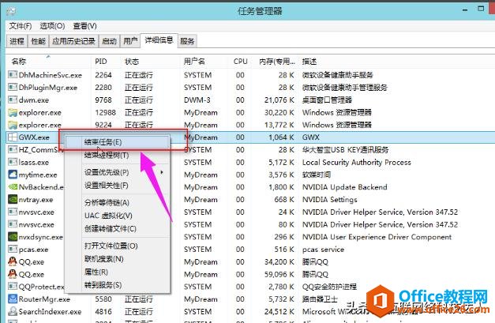The width and height of the screenshot is (495, 323).
Task: Click the RouterMgr.exe icon
Action: (x=13, y=299)
